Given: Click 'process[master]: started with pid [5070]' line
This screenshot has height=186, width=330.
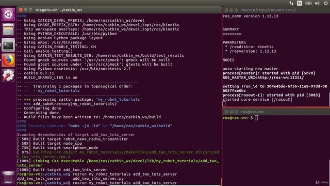Looking at the screenshot, I should tap(269, 73).
